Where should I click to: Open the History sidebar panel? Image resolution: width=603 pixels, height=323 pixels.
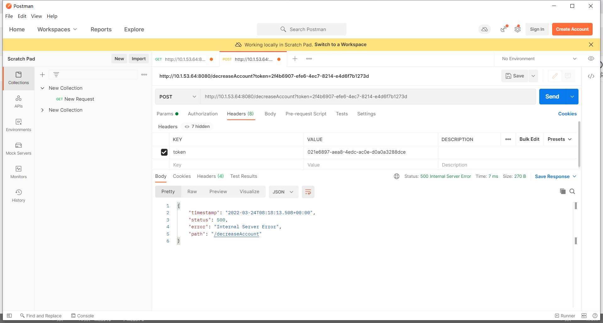click(19, 196)
